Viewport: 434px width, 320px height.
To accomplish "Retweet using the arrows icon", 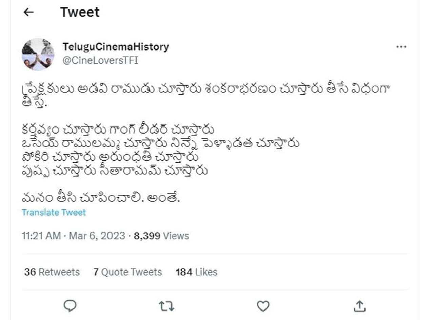I will [166, 306].
